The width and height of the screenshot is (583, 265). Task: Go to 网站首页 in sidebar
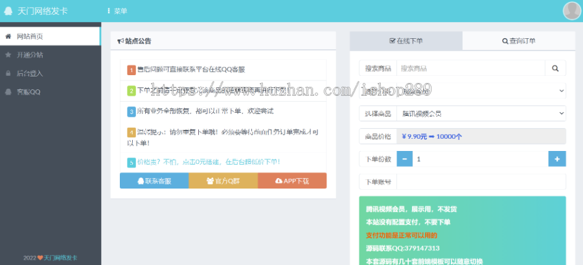30,36
